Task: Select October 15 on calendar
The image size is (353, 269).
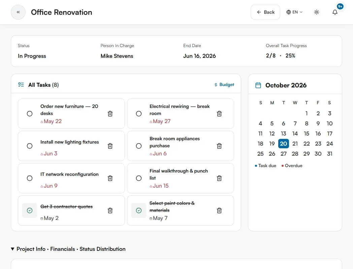Action: pos(307,134)
